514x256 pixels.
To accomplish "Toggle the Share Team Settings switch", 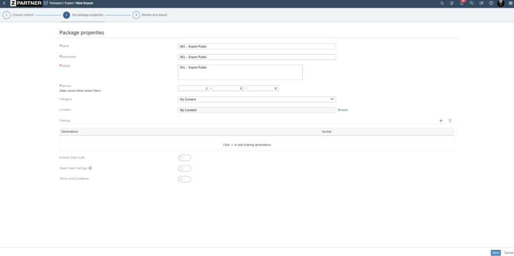I will tap(184, 168).
